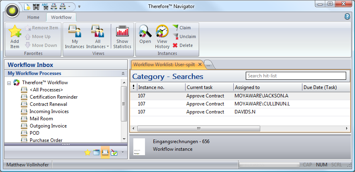Click the process tree vertical scrollbar thumb

(x=124, y=104)
